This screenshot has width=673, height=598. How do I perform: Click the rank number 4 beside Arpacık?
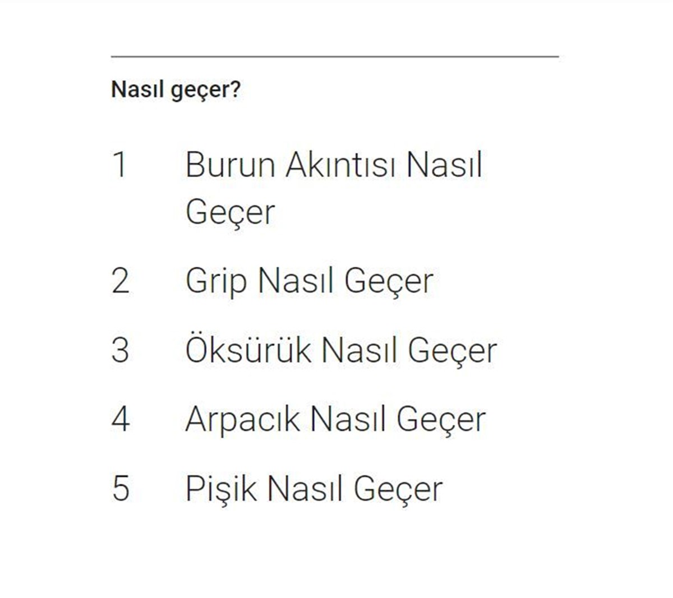[x=121, y=419]
